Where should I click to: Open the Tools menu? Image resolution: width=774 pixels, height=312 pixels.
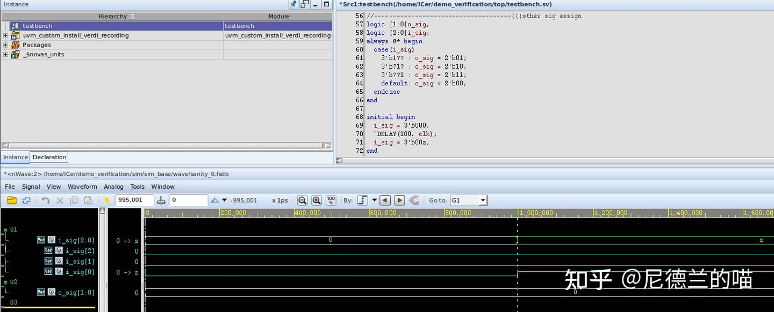point(137,187)
